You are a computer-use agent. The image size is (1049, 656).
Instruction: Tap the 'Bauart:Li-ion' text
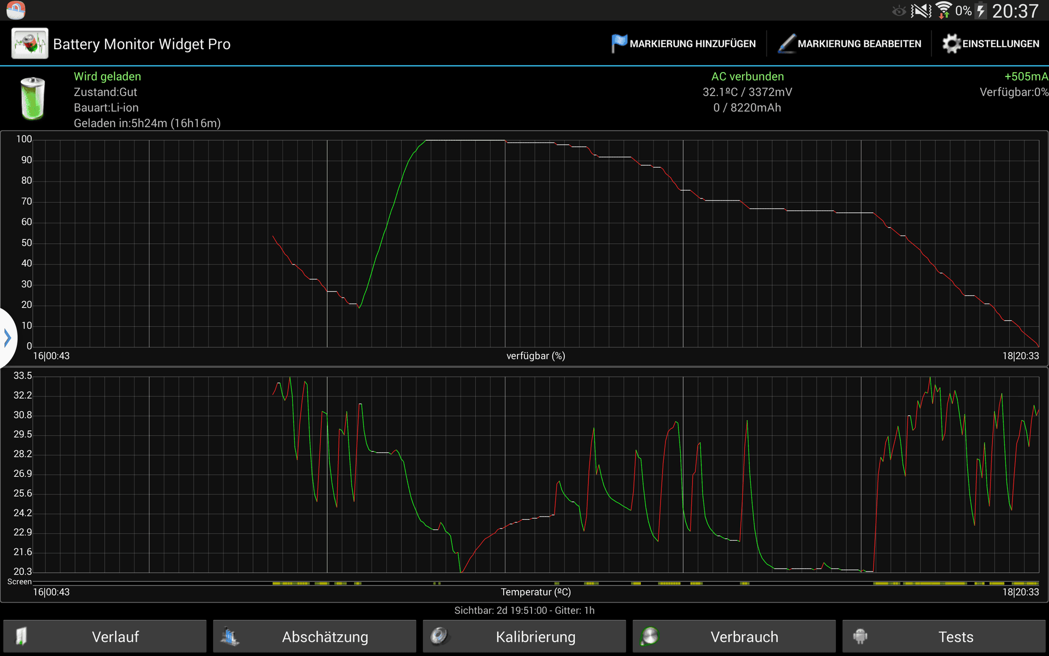coord(107,108)
